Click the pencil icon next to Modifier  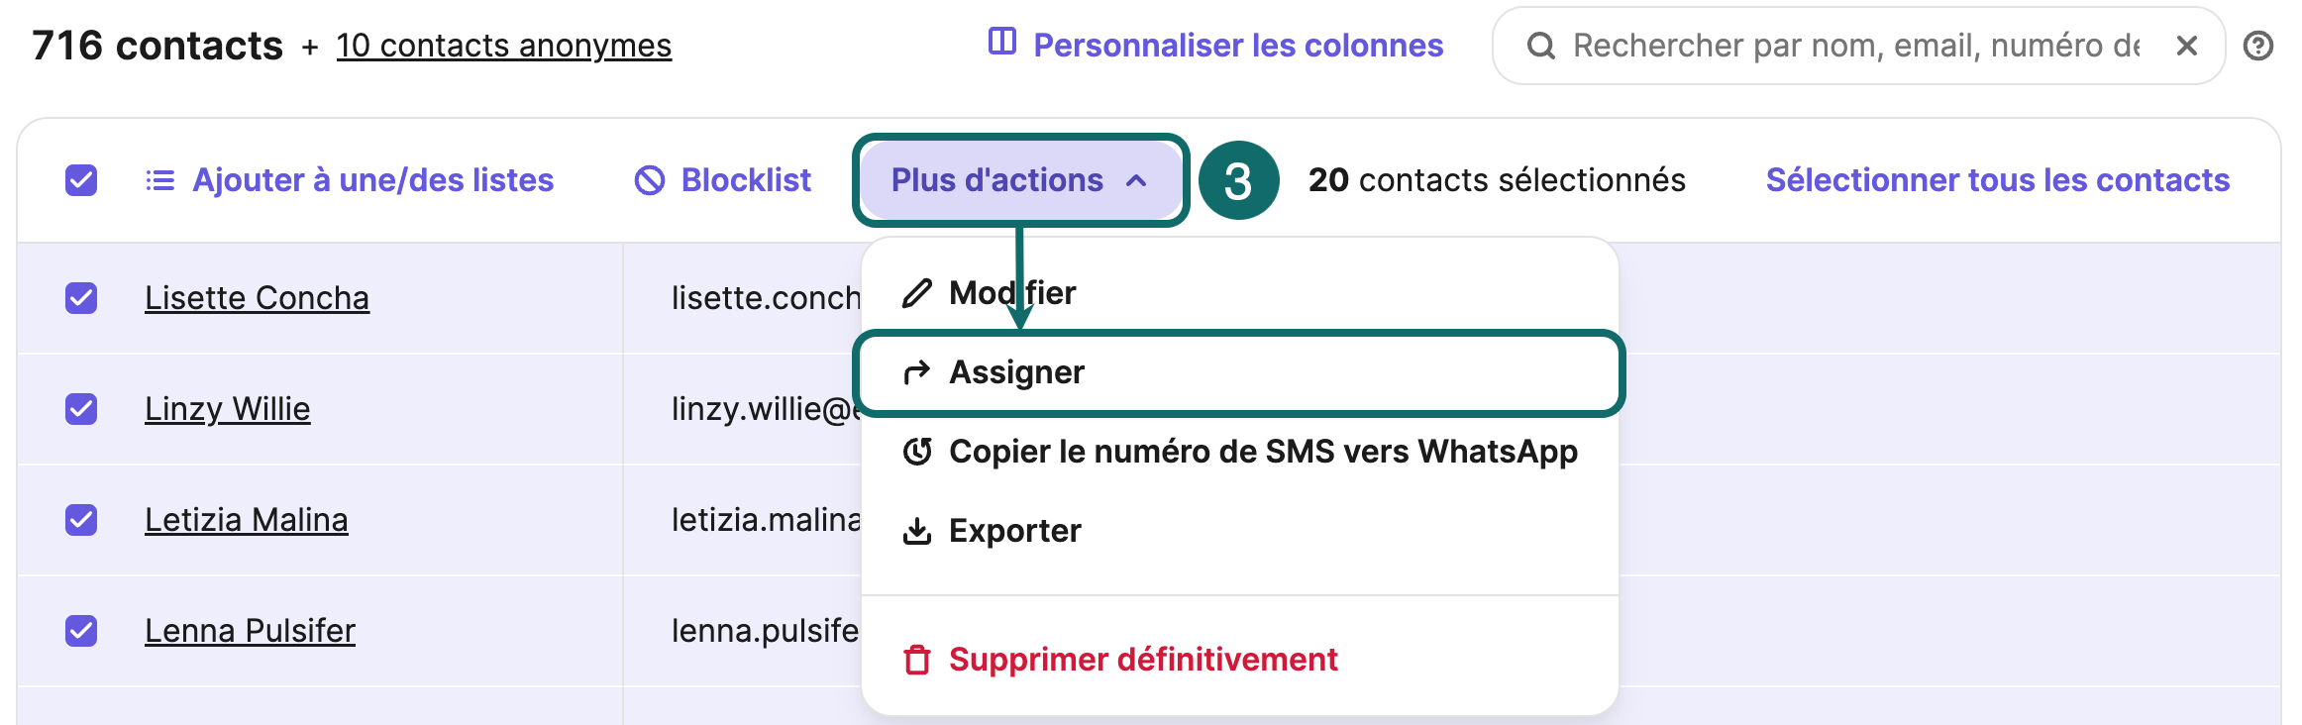[x=917, y=292]
